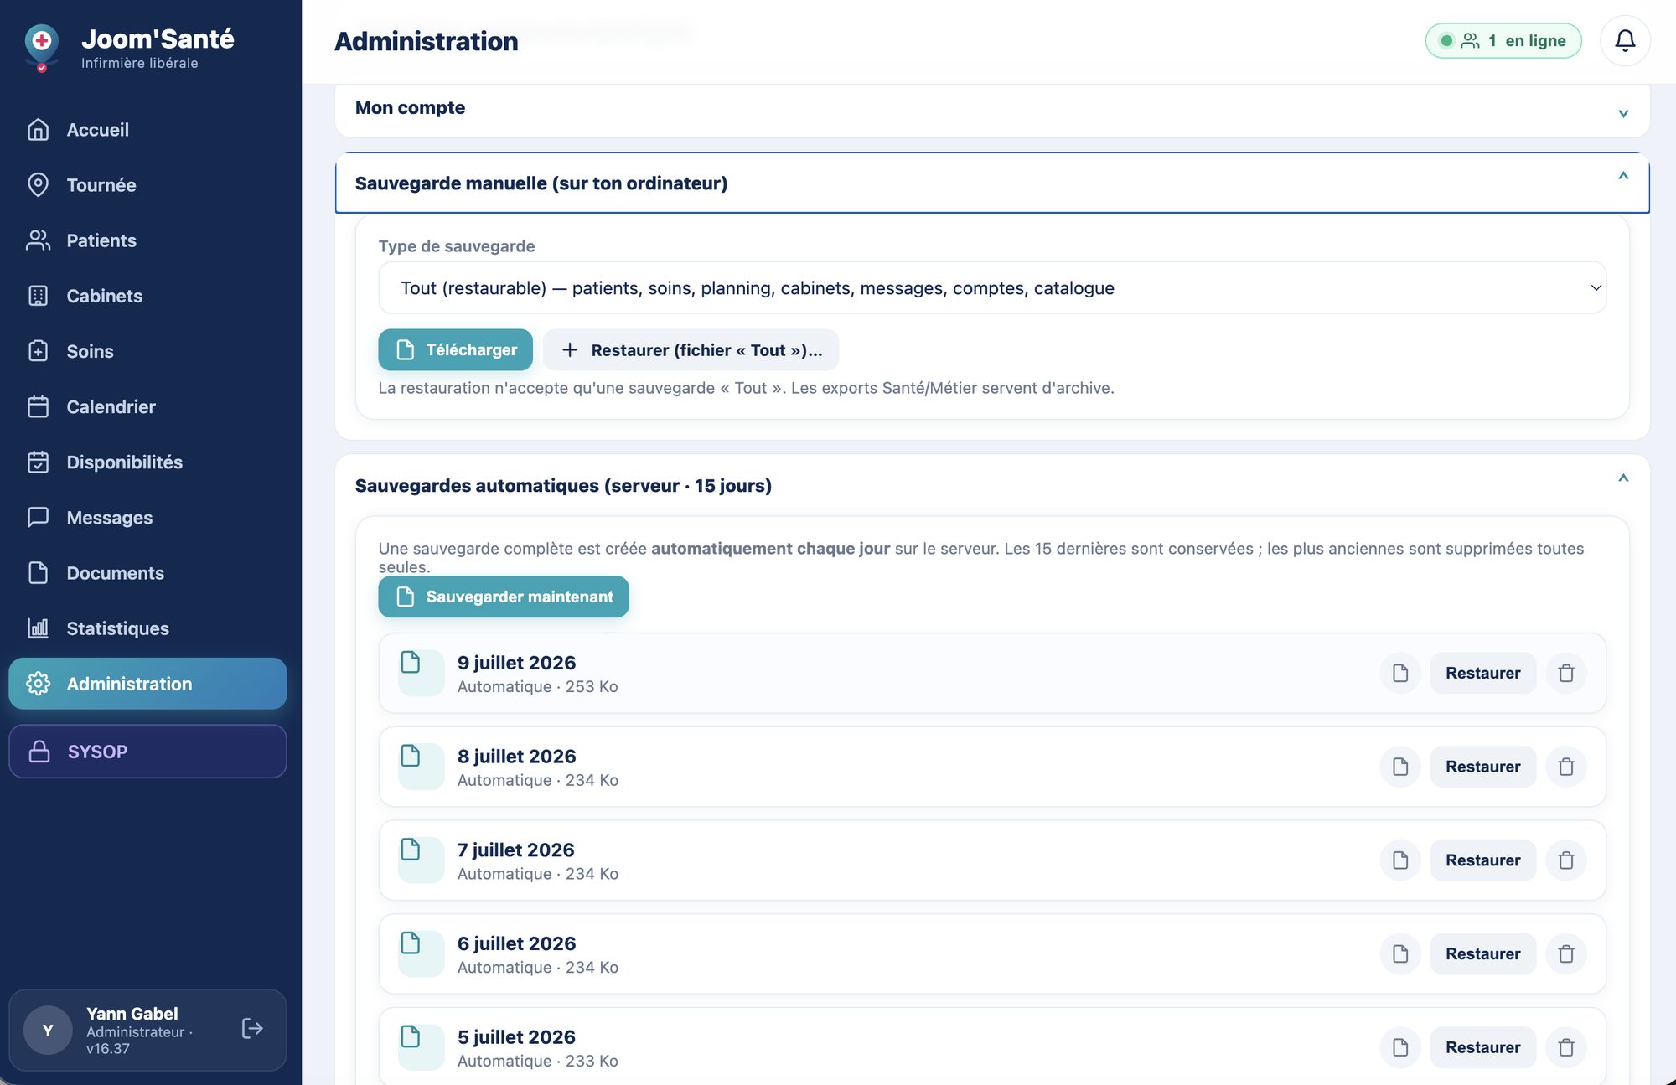The image size is (1676, 1085).
Task: Restore the 7 juillet 2026 backup
Action: [1482, 860]
